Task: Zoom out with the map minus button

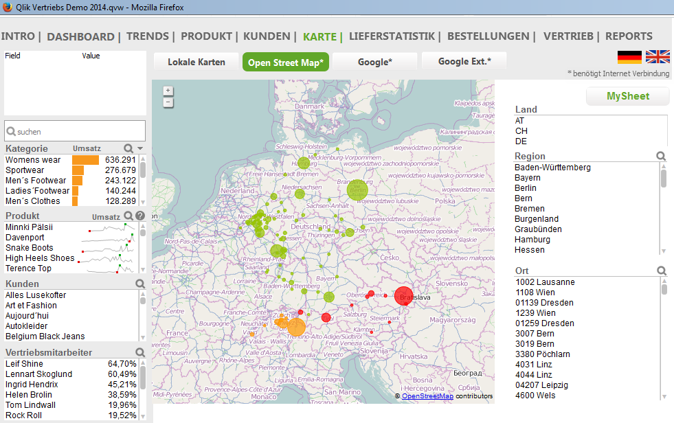Action: [x=168, y=102]
